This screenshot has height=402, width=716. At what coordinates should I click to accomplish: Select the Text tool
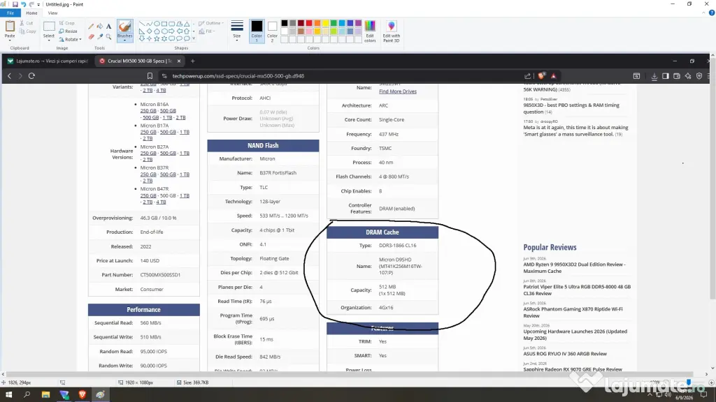pyautogui.click(x=108, y=27)
